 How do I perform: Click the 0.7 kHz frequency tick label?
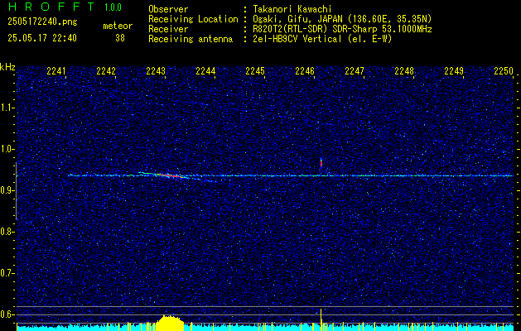[x=7, y=273]
